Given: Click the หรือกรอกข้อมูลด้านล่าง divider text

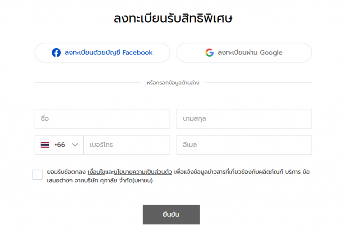Looking at the screenshot, I should pos(173,83).
